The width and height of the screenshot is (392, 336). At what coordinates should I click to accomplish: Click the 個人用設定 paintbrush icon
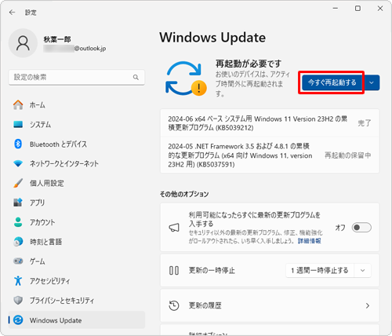pos(18,183)
